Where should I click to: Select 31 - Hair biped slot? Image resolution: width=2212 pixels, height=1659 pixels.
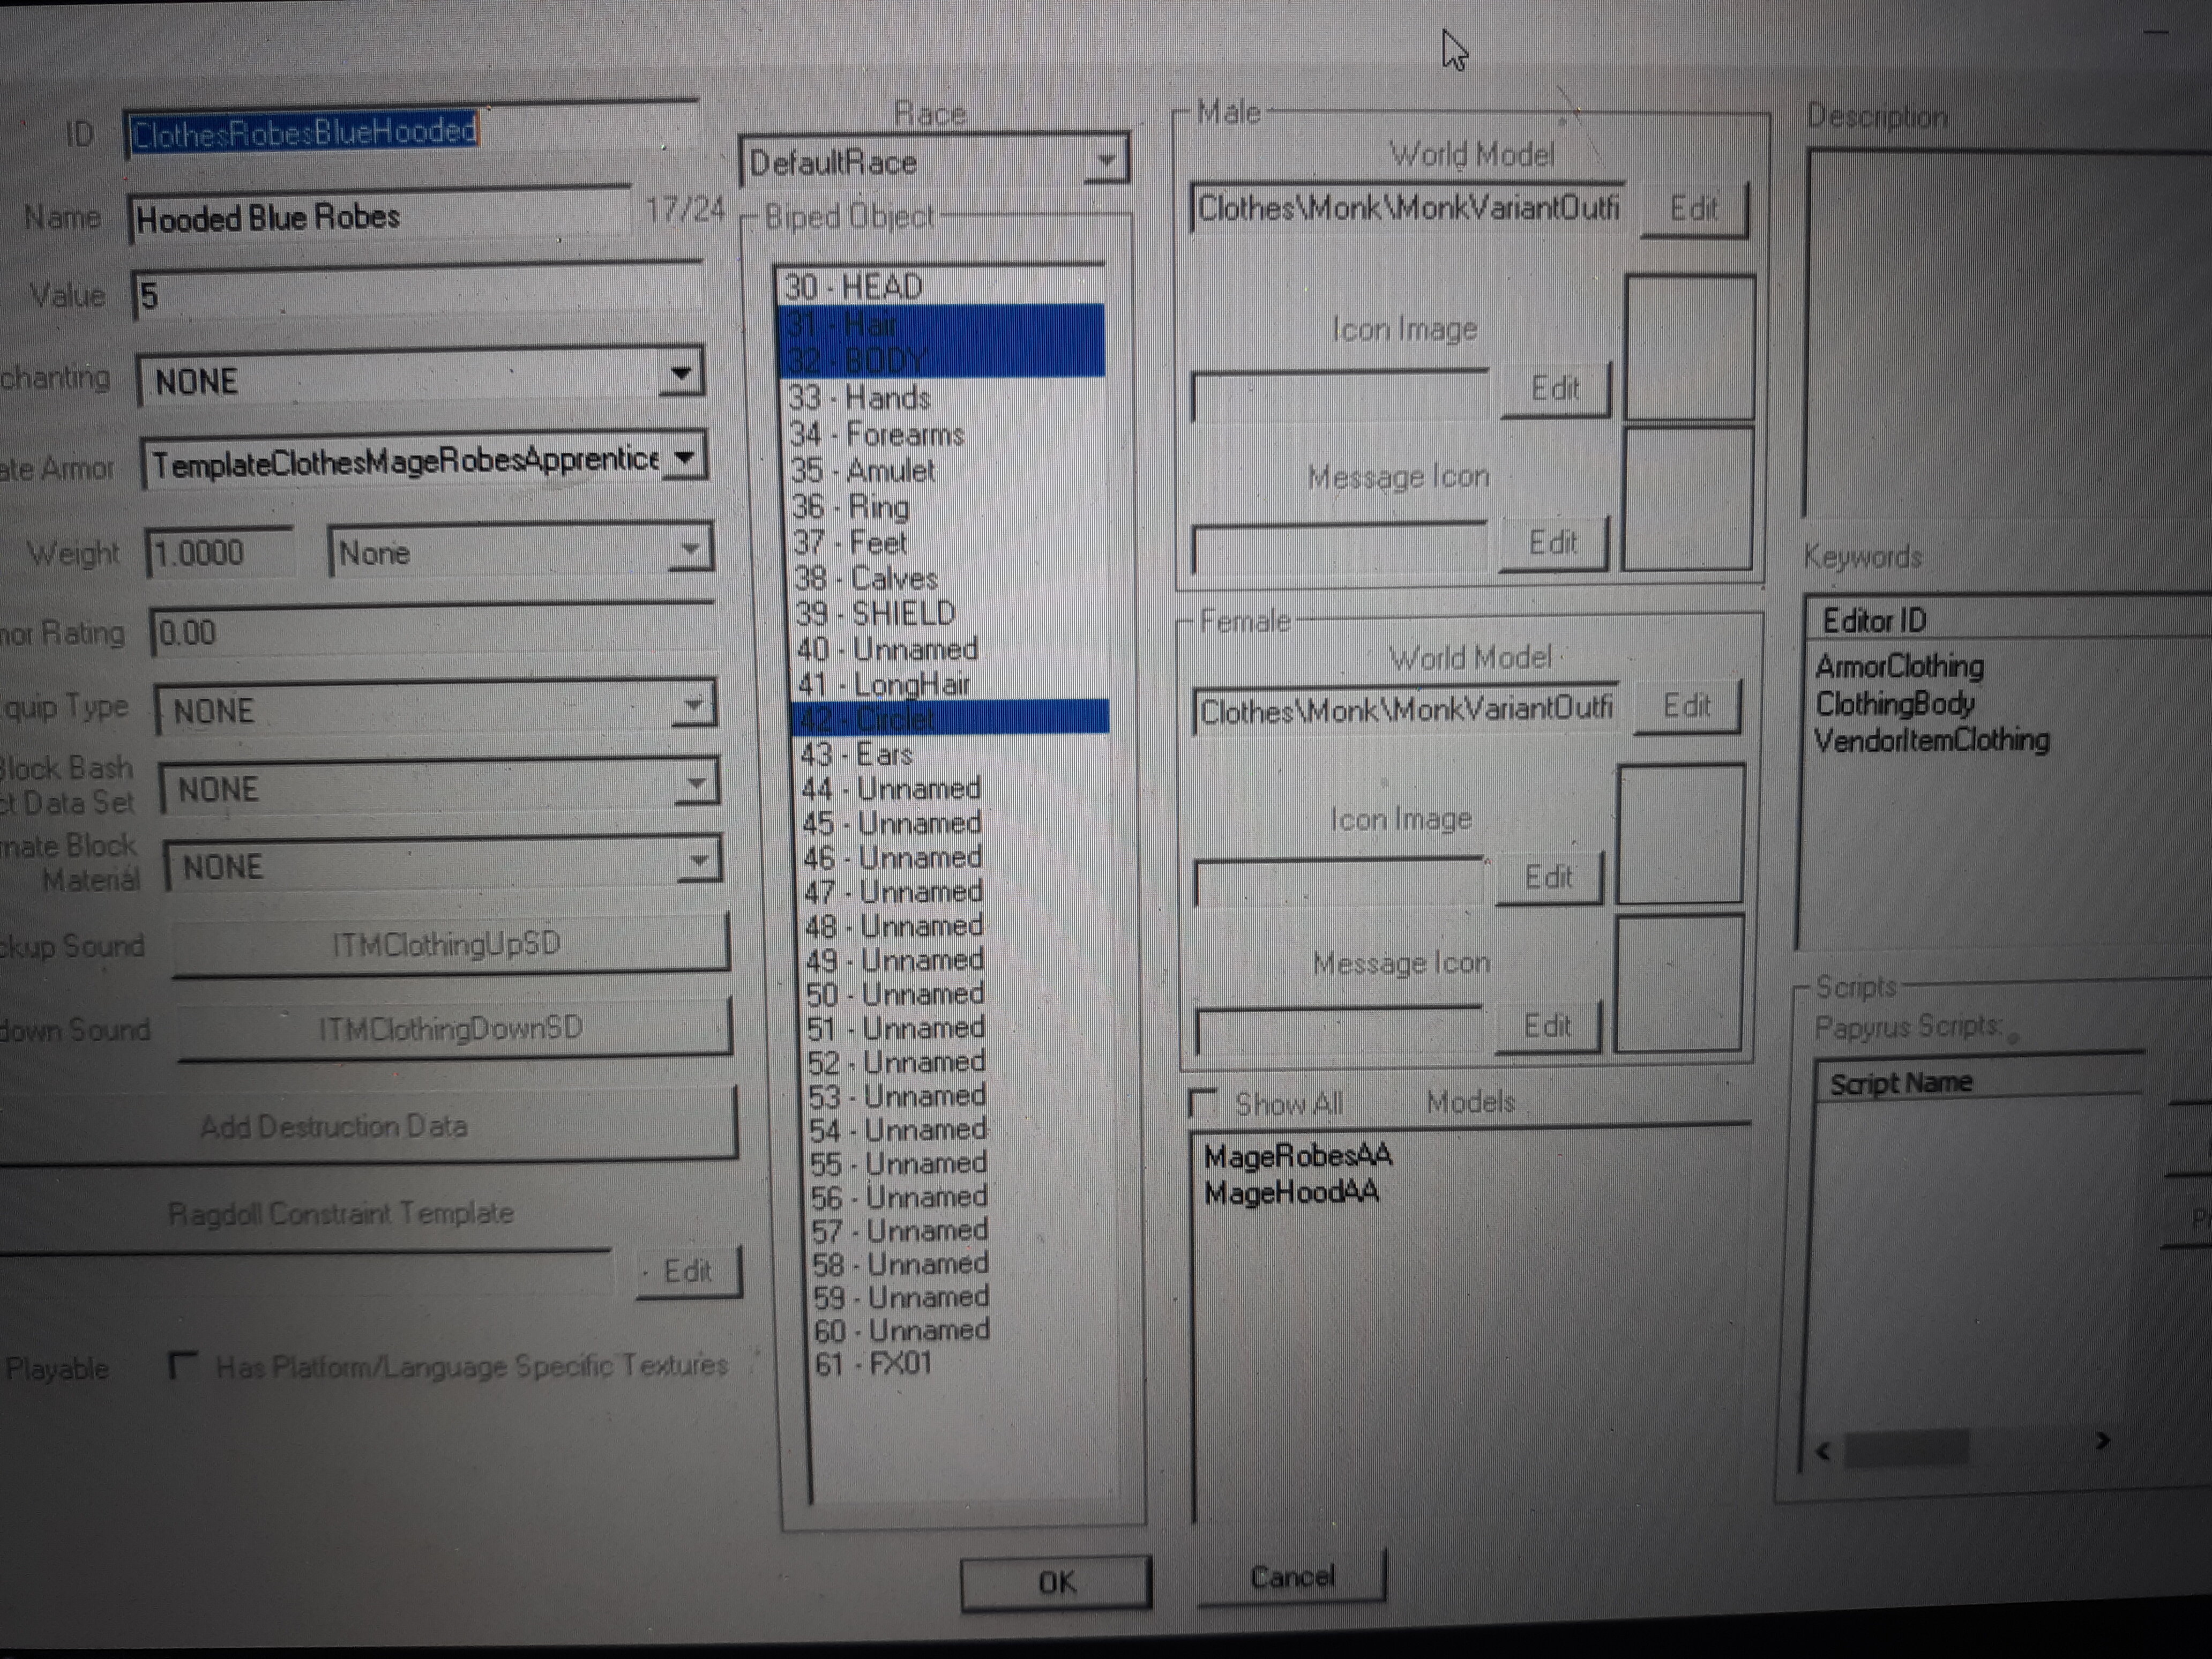click(941, 324)
